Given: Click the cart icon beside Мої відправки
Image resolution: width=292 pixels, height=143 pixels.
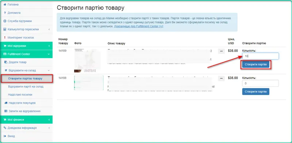Looking at the screenshot, I should [x=5, y=46].
